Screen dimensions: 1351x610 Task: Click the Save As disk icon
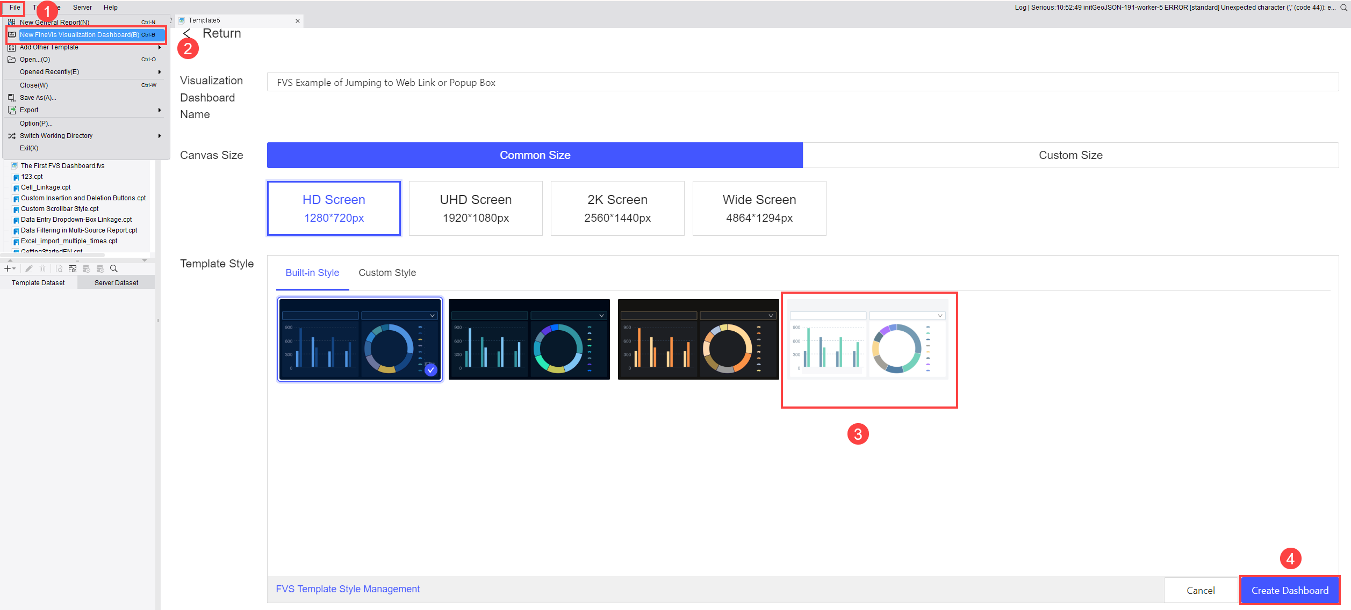coord(11,98)
